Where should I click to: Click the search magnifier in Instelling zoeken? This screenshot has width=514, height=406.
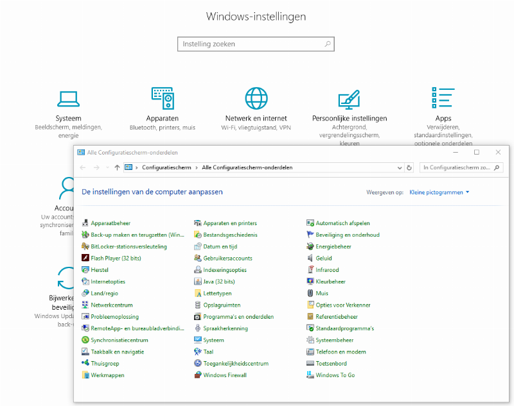[328, 44]
